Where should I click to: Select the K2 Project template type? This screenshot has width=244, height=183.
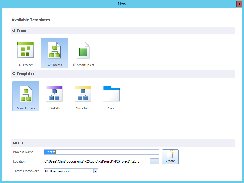[x=26, y=53]
